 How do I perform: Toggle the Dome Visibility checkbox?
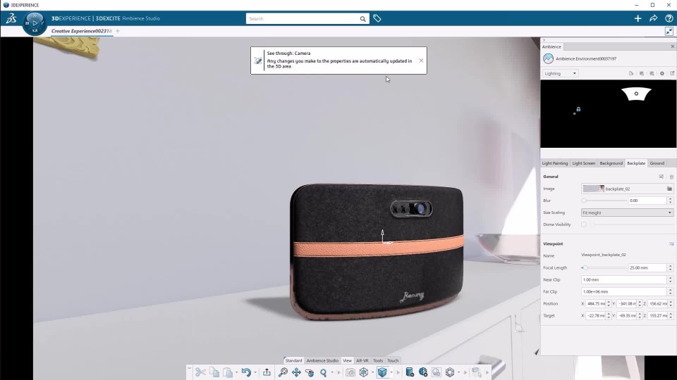[584, 224]
